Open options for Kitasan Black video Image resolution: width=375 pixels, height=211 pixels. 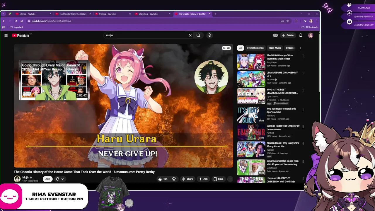(x=303, y=143)
